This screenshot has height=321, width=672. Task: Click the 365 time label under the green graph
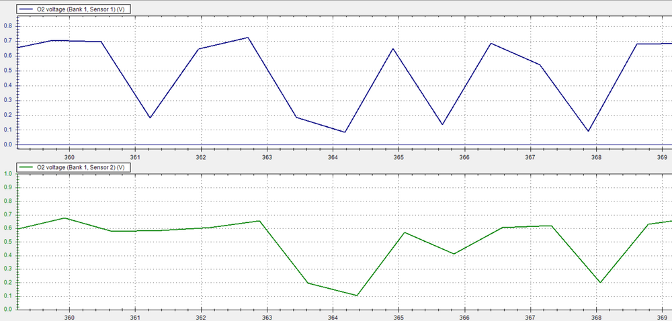398,318
